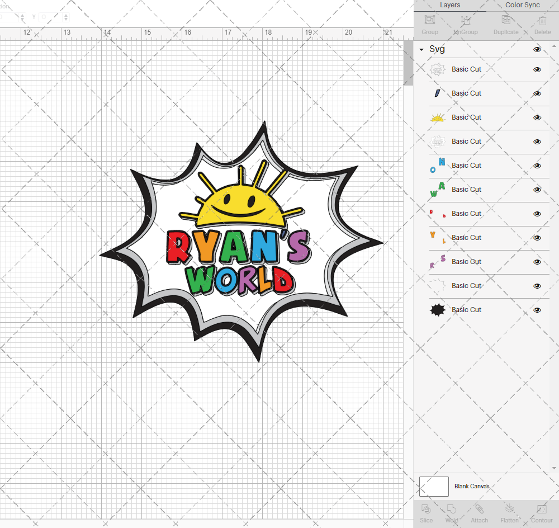Select the green W A letters layer thumbnail
Image resolution: width=559 pixels, height=528 pixels.
[x=438, y=190]
